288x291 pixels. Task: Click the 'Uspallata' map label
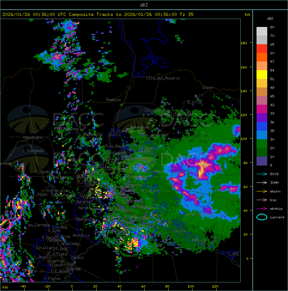click(x=33, y=138)
